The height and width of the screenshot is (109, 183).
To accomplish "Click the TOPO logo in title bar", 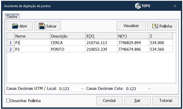I will [x=143, y=6].
